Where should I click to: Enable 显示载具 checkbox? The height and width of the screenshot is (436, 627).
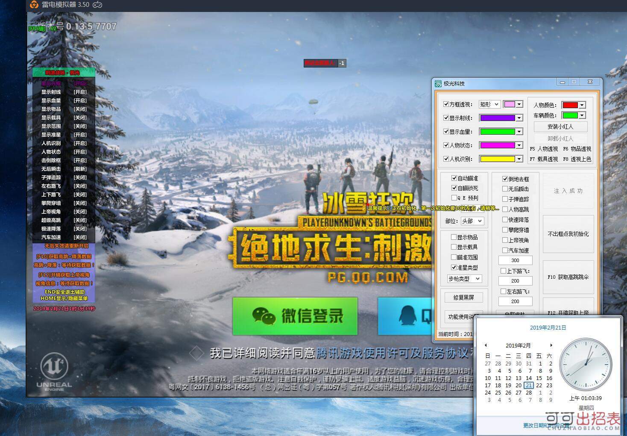[x=454, y=247]
